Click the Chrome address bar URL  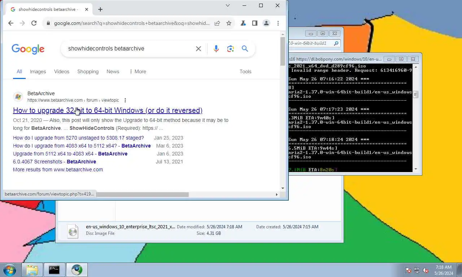tap(132, 23)
